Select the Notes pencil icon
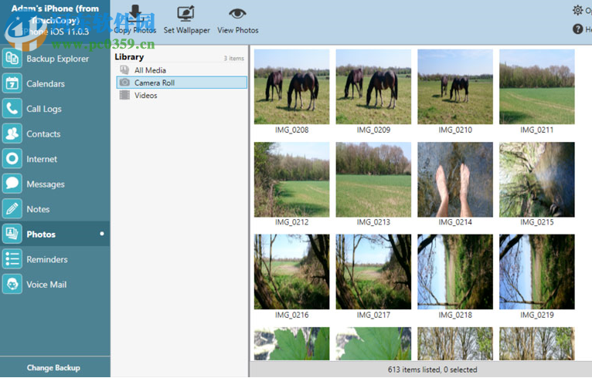The height and width of the screenshot is (378, 592). click(12, 209)
